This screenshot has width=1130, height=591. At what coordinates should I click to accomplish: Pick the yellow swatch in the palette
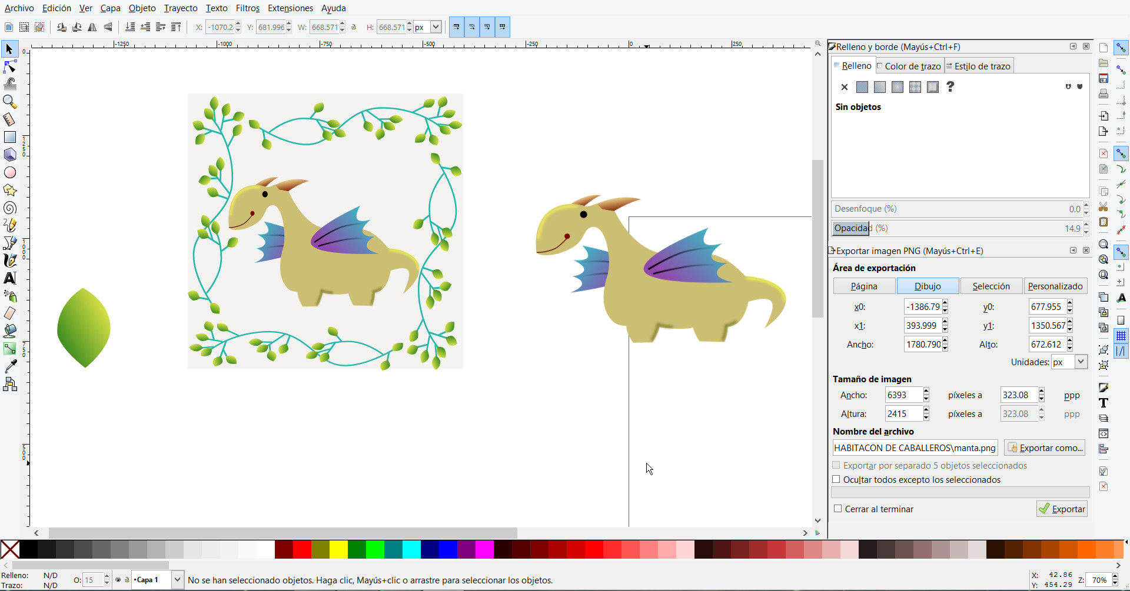[x=338, y=549]
